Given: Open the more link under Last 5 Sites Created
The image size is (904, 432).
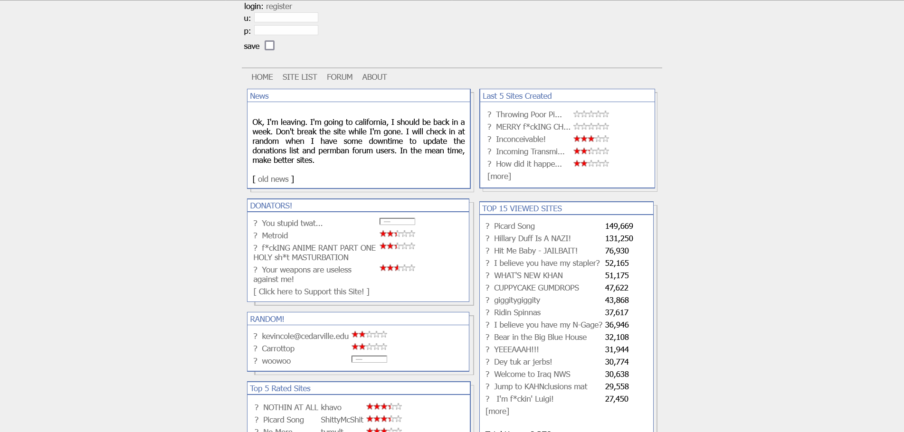Looking at the screenshot, I should click(499, 176).
